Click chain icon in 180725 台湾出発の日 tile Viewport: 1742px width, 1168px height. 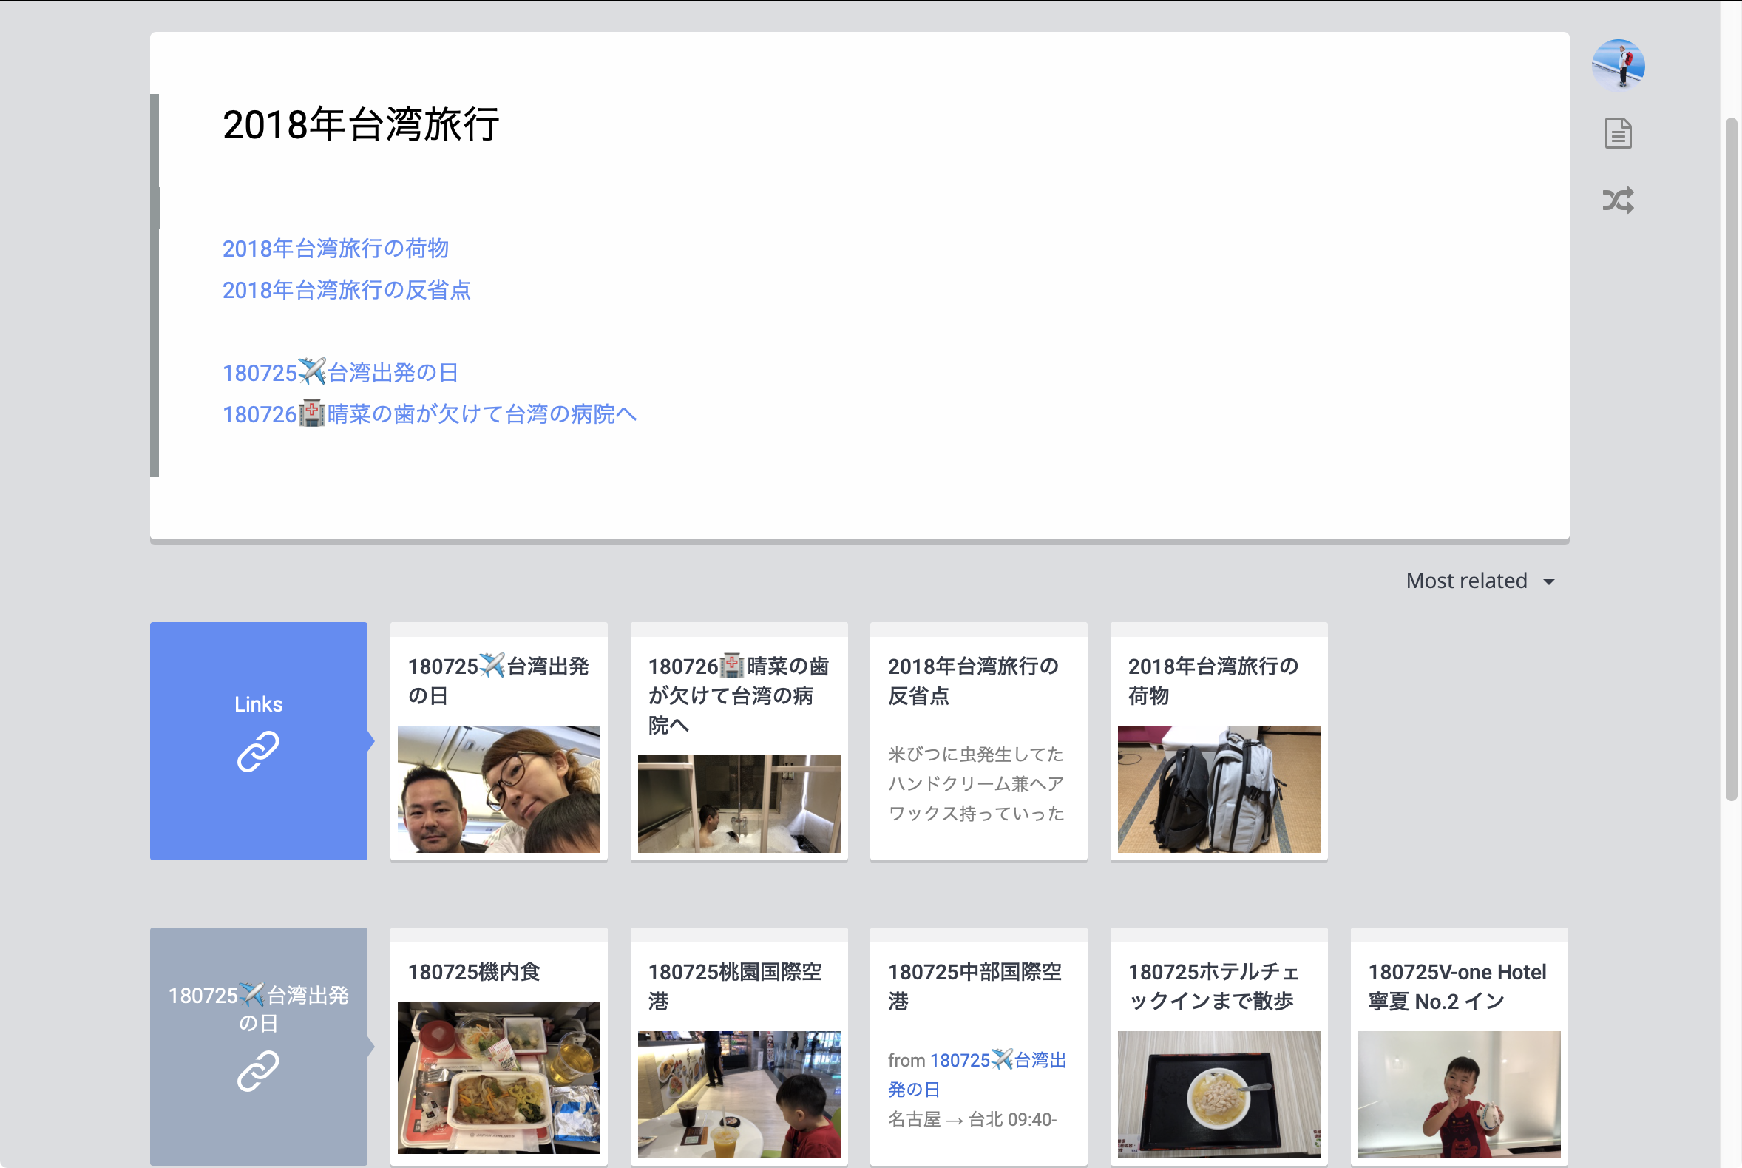(x=258, y=1070)
